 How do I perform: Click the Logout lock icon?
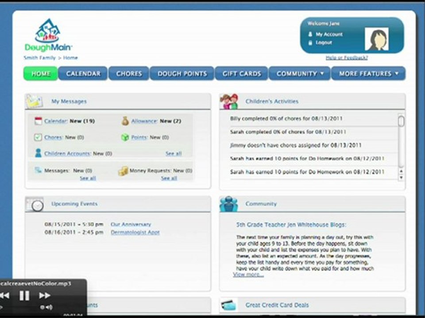point(310,43)
